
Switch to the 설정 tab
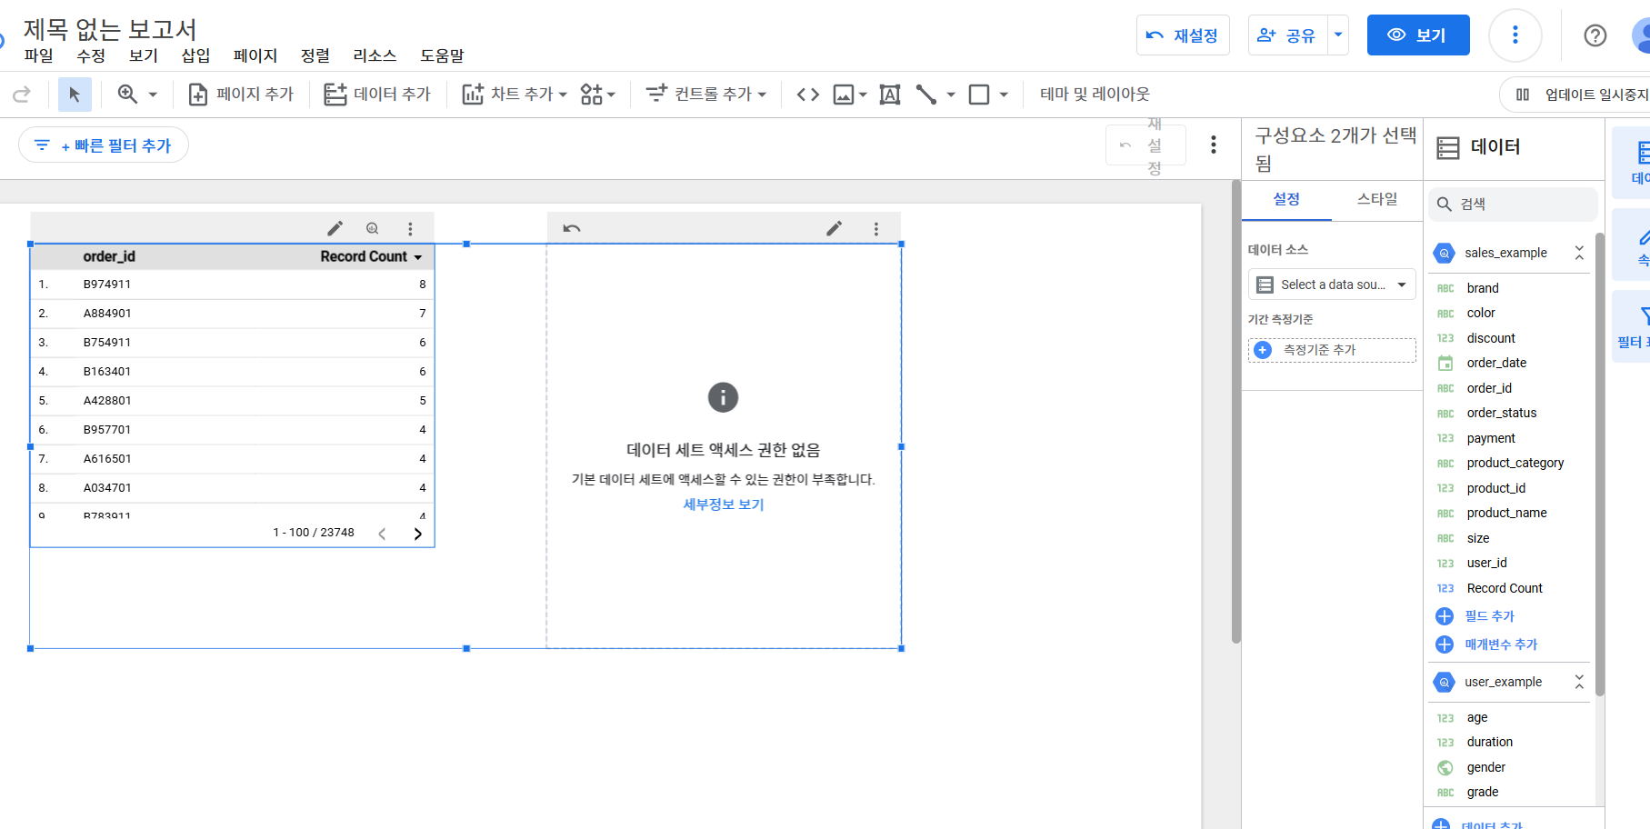coord(1286,199)
